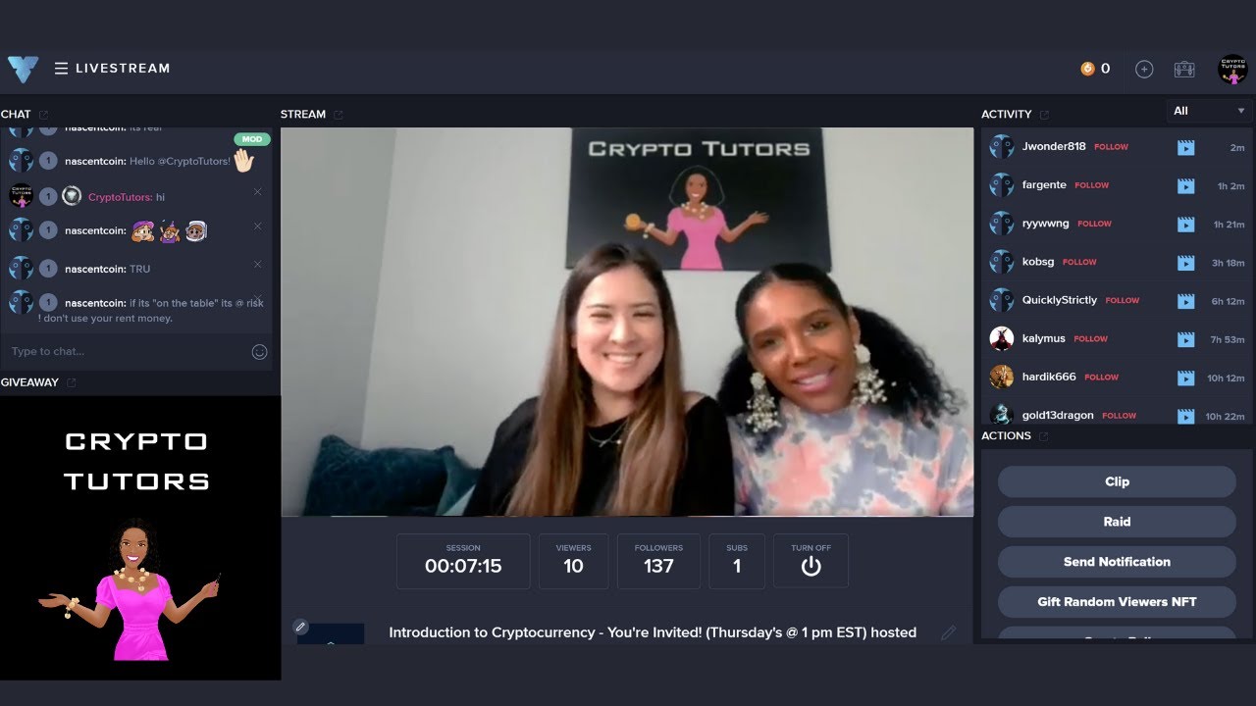This screenshot has height=706, width=1256.
Task: Remove the nascentcoin 'TRU' message
Action: pyautogui.click(x=258, y=265)
